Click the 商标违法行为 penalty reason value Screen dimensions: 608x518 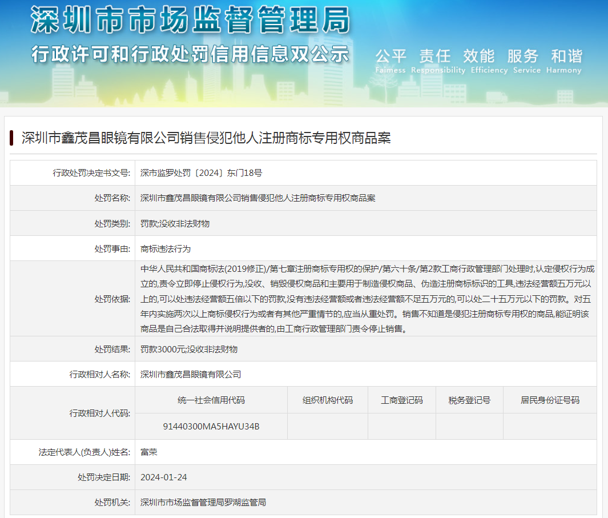coord(166,248)
